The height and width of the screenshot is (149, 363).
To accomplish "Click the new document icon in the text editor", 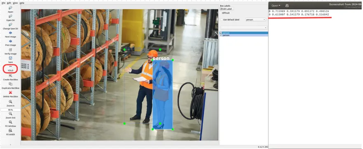I will click(287, 5).
